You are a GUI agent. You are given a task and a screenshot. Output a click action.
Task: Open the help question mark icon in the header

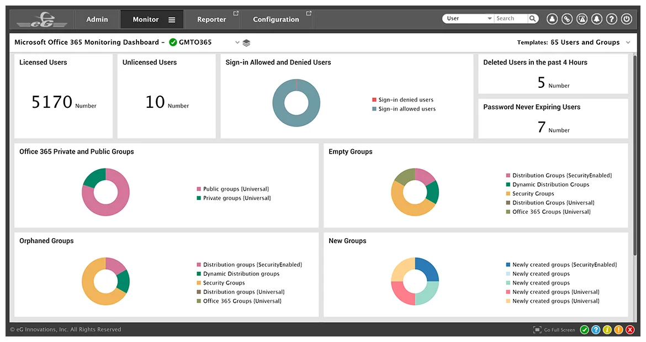tap(611, 19)
